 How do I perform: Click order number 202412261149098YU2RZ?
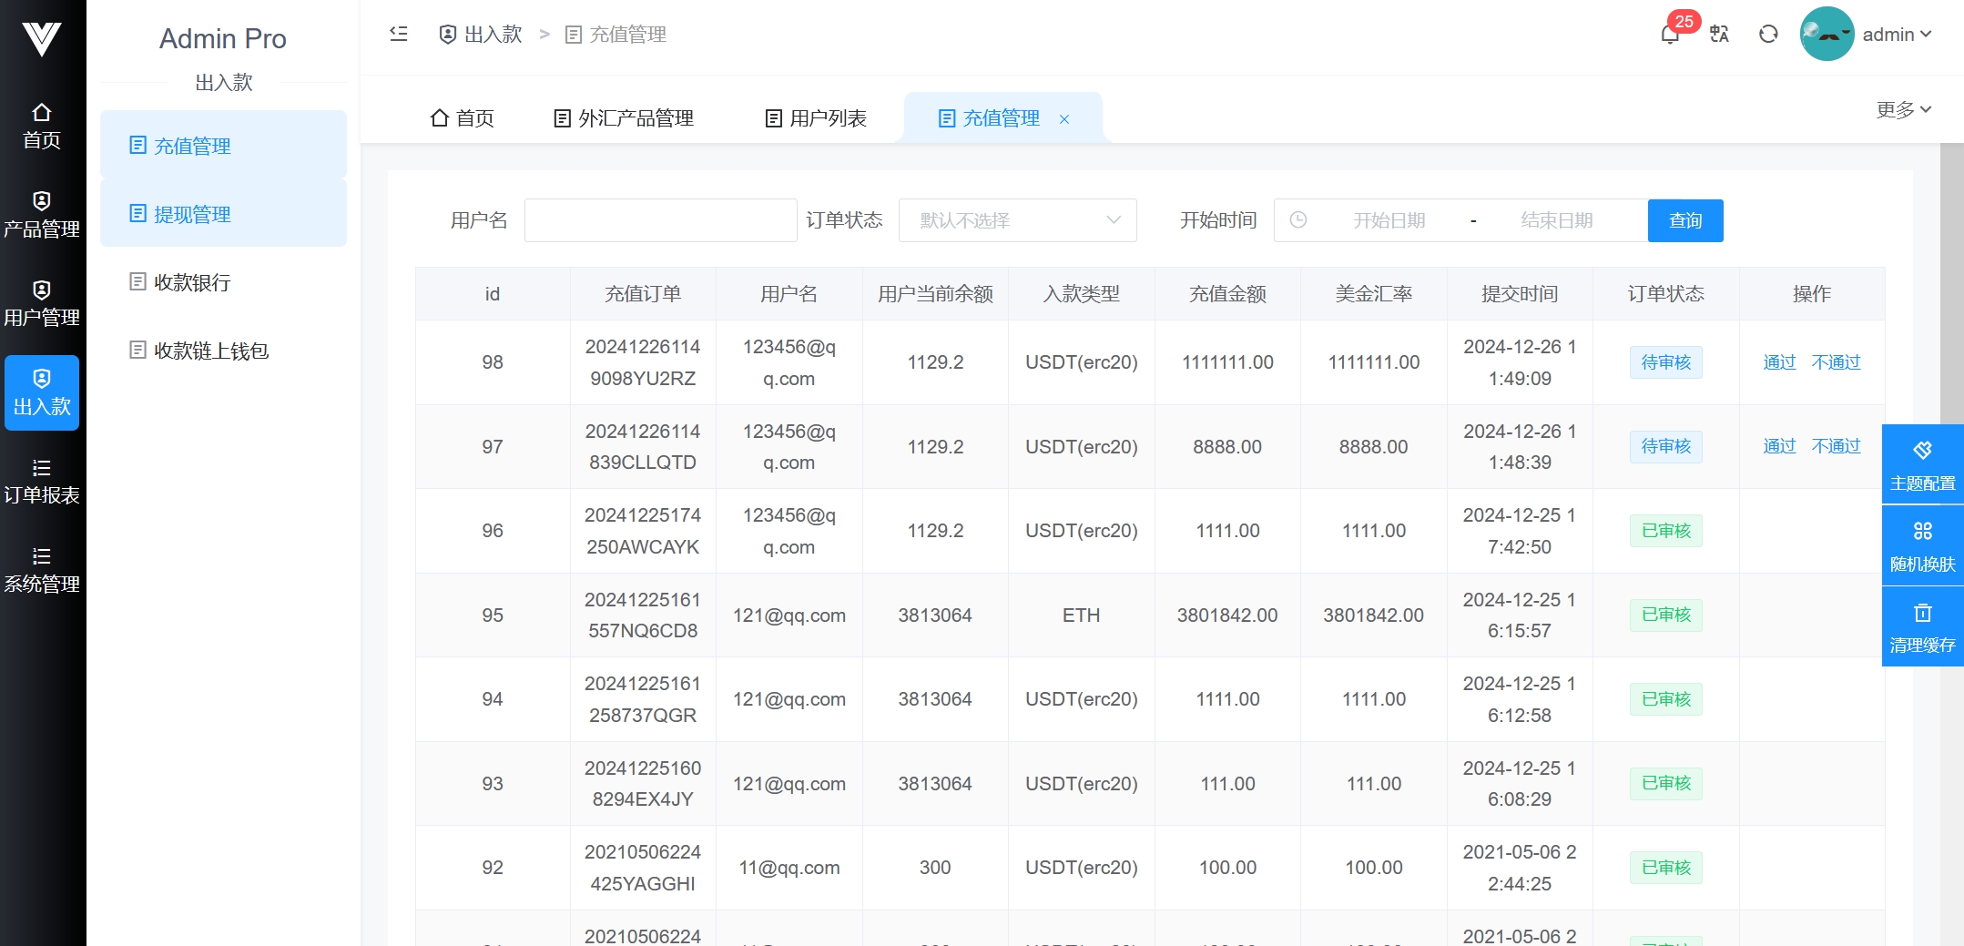(x=643, y=362)
